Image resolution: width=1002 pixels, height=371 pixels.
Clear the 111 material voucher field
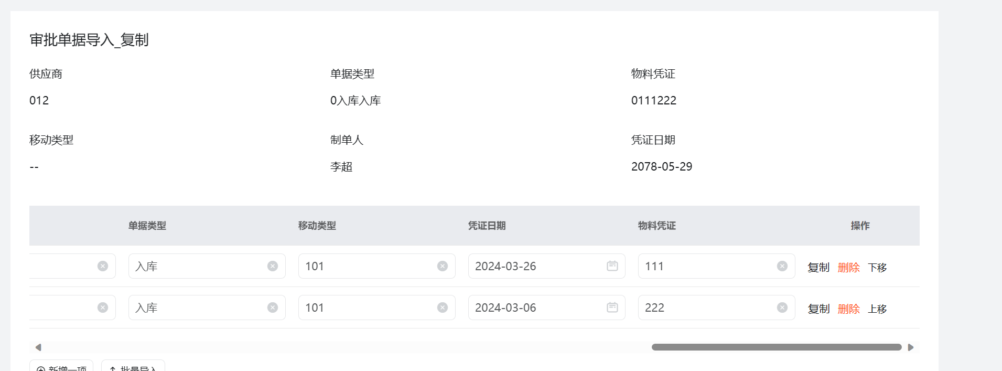782,266
